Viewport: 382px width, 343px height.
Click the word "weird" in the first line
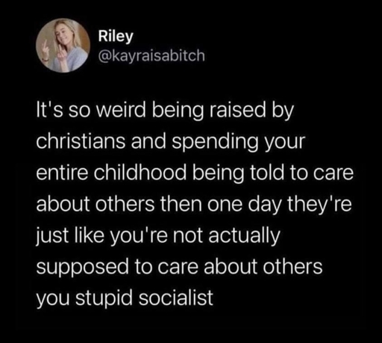(x=121, y=110)
